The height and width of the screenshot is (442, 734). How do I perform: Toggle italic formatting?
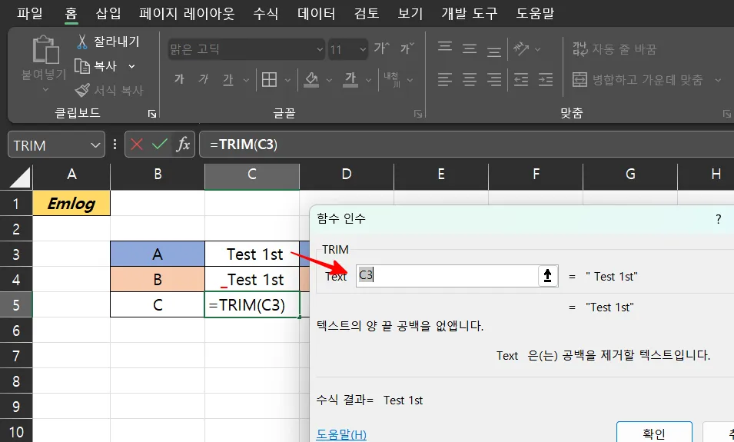[203, 79]
